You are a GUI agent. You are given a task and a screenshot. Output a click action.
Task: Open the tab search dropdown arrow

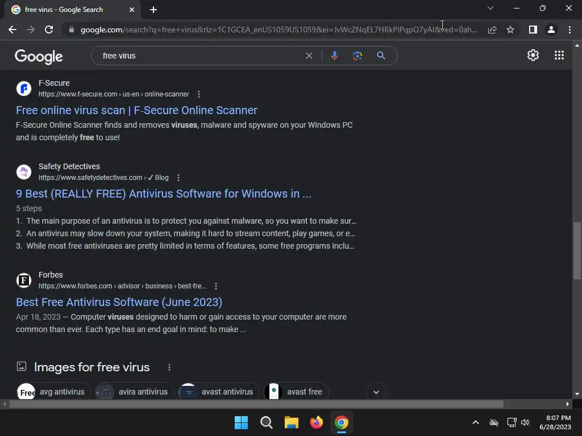490,8
